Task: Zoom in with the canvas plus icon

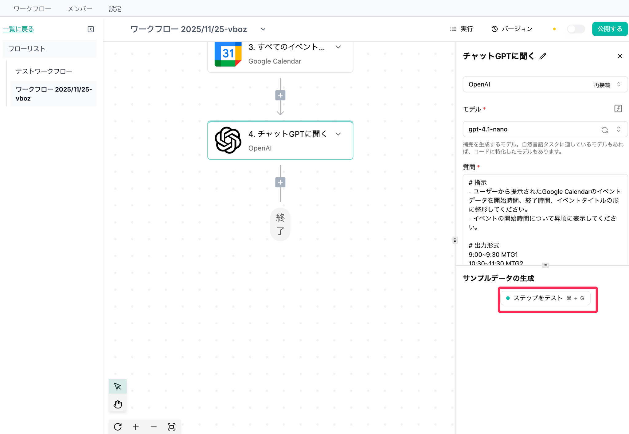Action: click(x=135, y=427)
